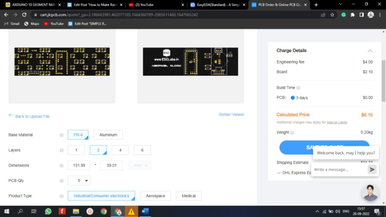Click the Write a message chat field
The image size is (386, 217).
point(339,170)
